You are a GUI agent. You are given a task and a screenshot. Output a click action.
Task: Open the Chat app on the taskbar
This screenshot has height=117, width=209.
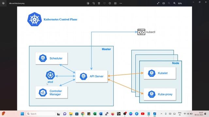65,114
